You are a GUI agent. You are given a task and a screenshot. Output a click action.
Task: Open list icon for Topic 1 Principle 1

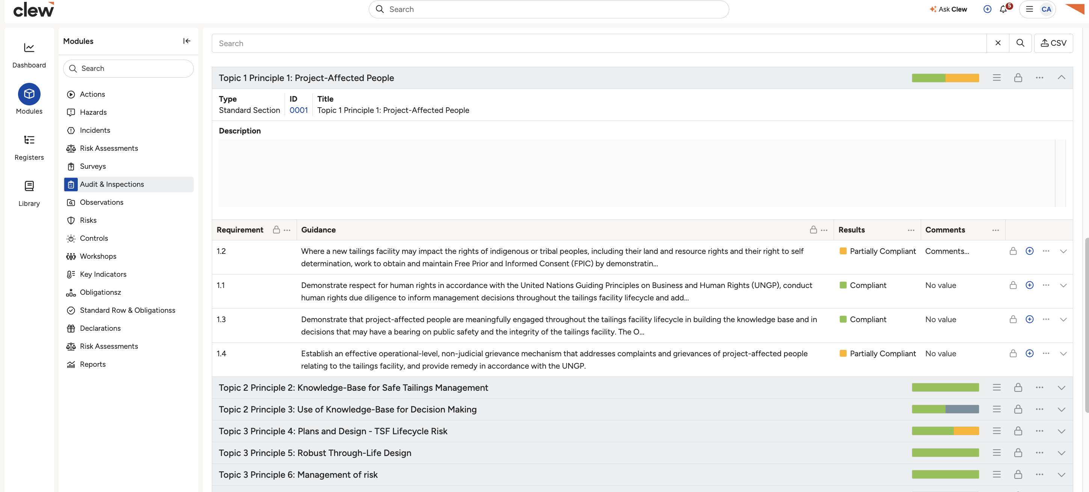pyautogui.click(x=996, y=78)
